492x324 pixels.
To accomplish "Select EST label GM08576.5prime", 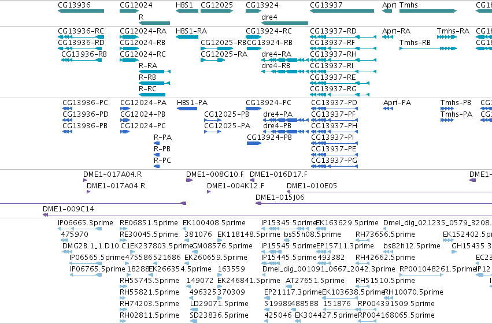I will [x=222, y=246].
